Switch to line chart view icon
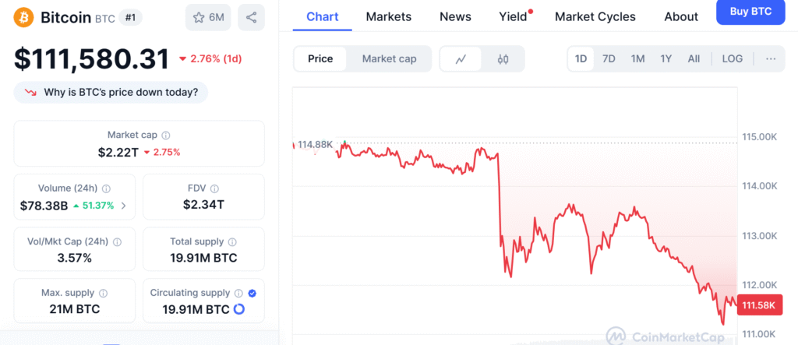Screen dimensions: 798x345 point(461,59)
